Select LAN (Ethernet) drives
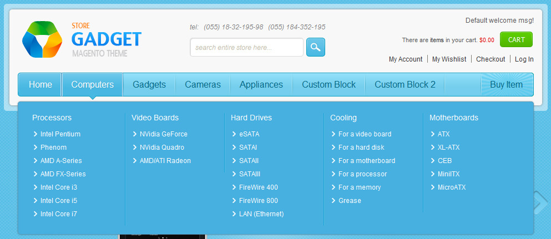The width and height of the screenshot is (551, 239). [261, 214]
